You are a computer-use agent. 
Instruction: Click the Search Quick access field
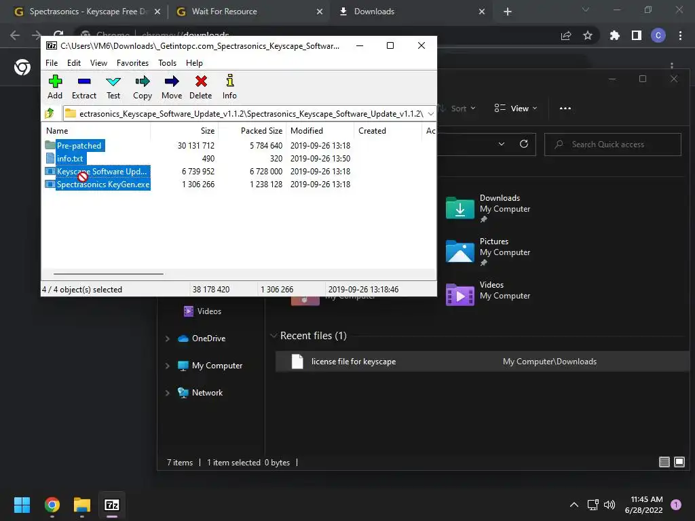pyautogui.click(x=613, y=144)
